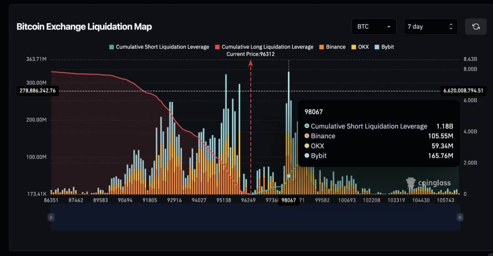Click the right range slider handle
The image size is (493, 256).
tap(460, 218)
